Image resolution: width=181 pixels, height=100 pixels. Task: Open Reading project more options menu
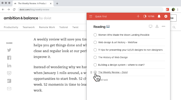tap(164, 26)
